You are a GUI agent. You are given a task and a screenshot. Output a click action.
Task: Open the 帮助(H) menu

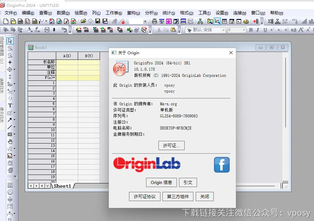(x=276, y=13)
